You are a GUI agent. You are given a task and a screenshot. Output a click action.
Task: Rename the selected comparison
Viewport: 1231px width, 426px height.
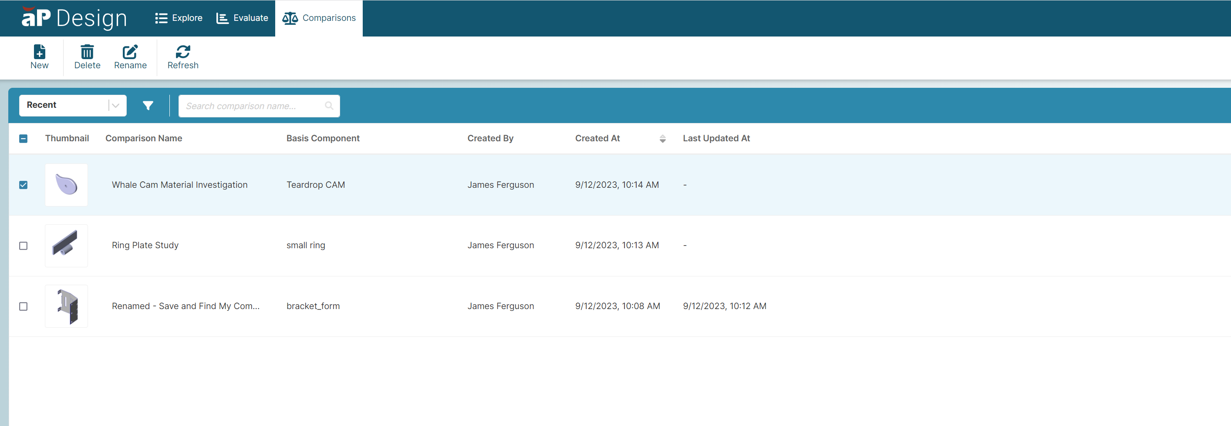130,57
